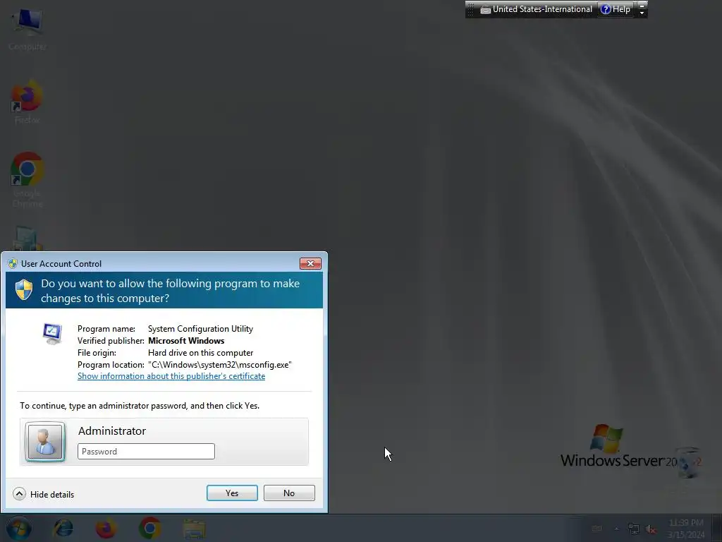The width and height of the screenshot is (722, 542).
Task: Close the User Account Control dialog
Action: click(310, 263)
